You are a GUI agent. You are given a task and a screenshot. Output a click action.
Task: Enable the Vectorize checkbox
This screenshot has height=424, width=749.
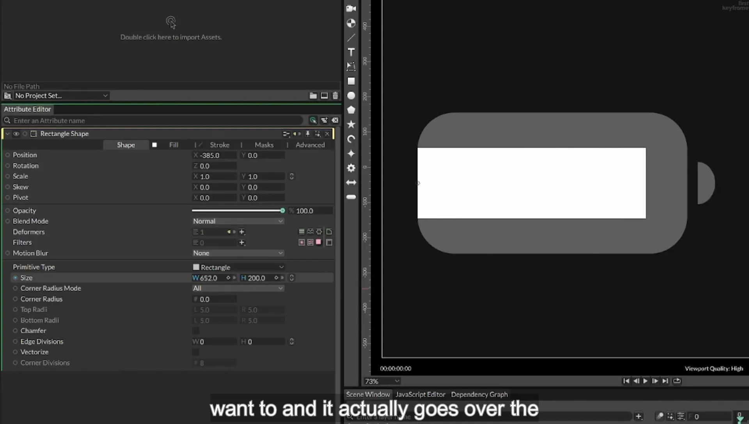[x=195, y=352]
